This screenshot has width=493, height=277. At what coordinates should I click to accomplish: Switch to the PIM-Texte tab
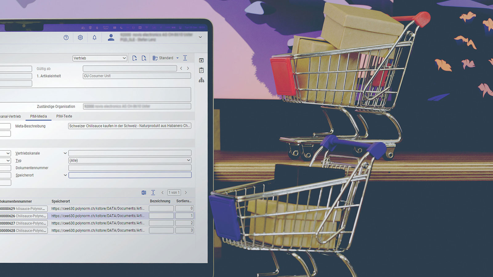tap(64, 116)
